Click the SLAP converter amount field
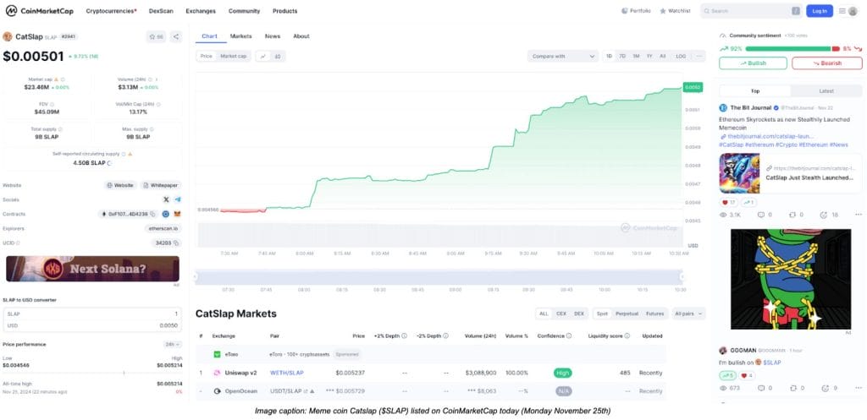 [x=92, y=314]
